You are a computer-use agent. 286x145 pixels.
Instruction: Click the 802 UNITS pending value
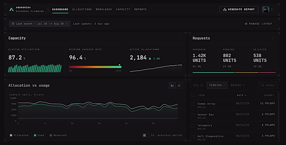[230, 58]
